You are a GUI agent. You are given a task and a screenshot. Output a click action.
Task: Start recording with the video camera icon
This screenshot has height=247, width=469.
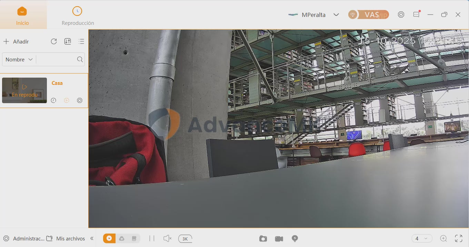point(279,239)
